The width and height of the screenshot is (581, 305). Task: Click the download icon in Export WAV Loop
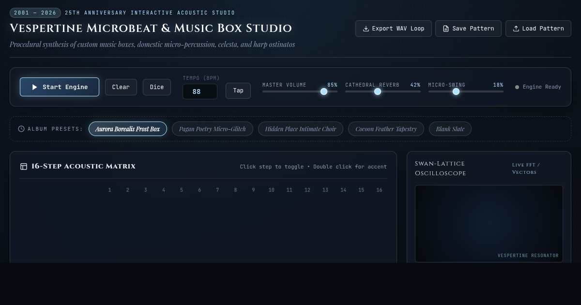[366, 29]
